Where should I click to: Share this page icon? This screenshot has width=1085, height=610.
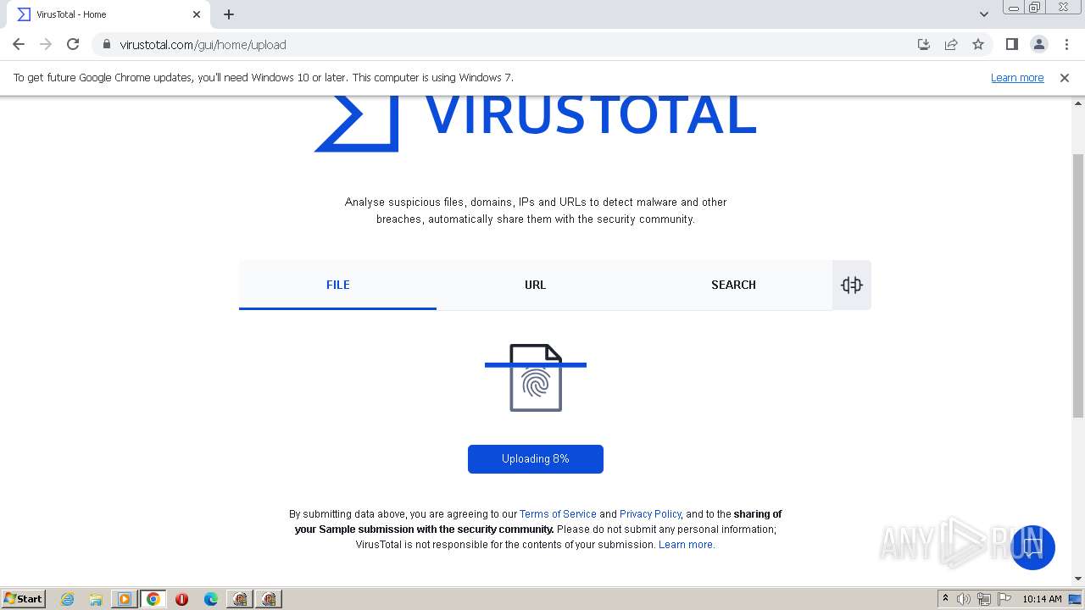(951, 44)
